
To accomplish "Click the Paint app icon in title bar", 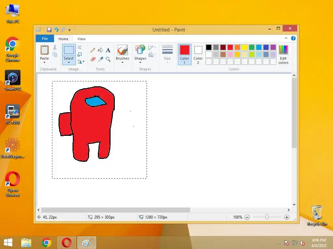I will (x=38, y=30).
